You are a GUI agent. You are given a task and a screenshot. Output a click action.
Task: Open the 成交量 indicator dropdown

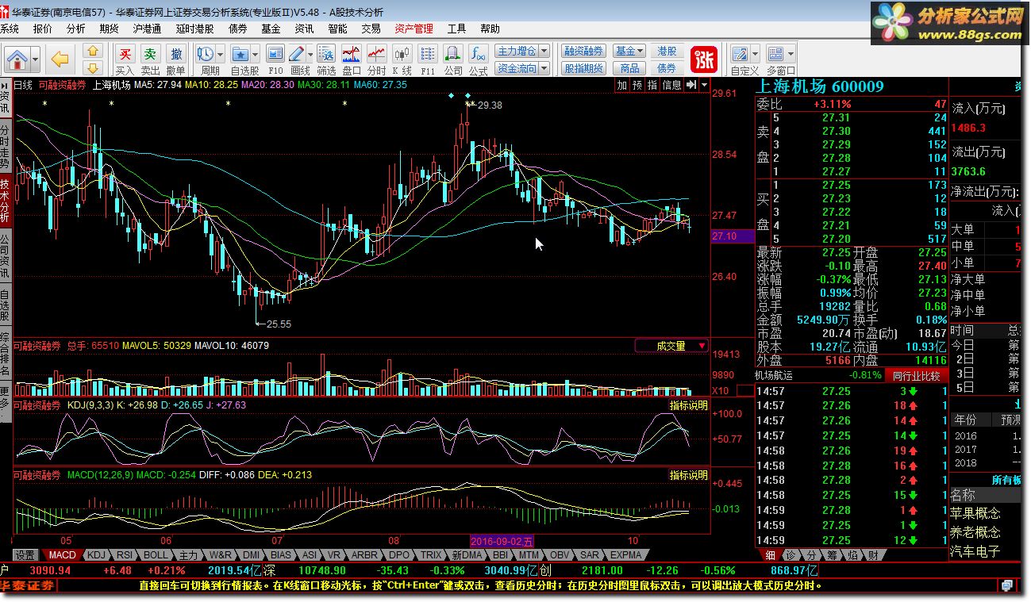(671, 346)
